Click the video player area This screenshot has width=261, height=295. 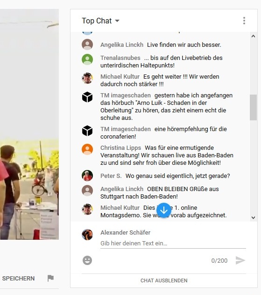pos(29,124)
